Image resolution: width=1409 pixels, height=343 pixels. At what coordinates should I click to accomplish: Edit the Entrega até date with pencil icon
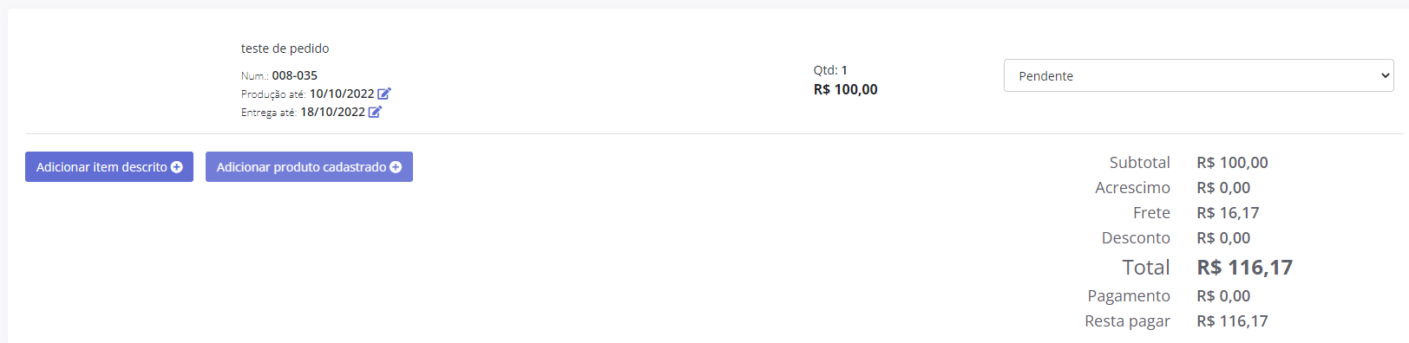click(x=375, y=112)
